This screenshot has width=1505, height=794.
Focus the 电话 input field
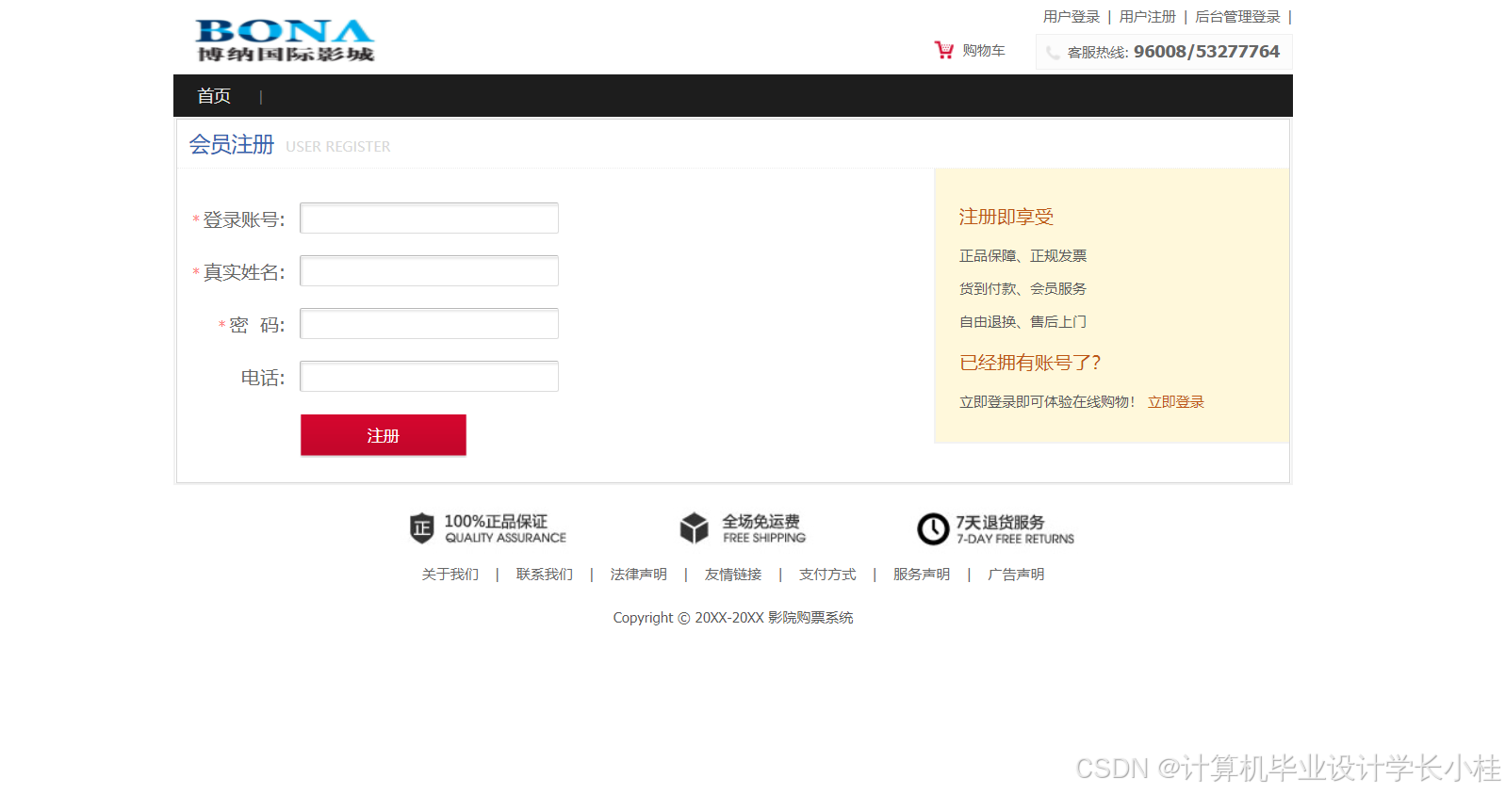429,377
